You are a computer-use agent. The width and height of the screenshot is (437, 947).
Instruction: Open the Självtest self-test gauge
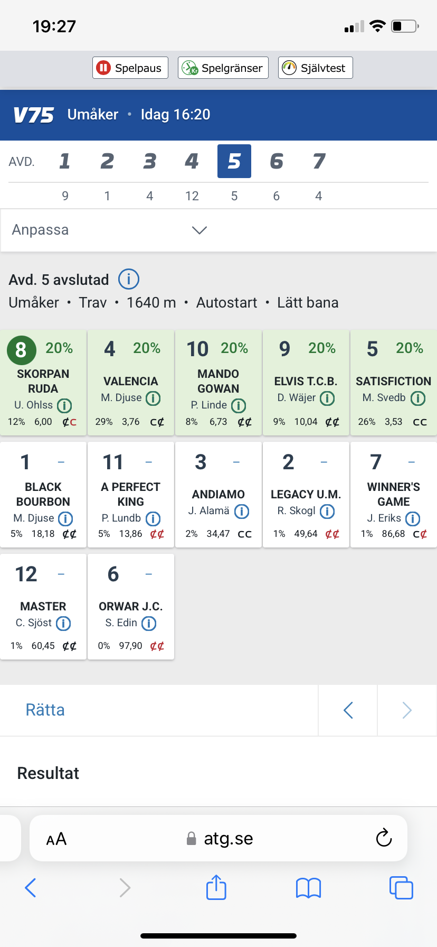pos(315,68)
